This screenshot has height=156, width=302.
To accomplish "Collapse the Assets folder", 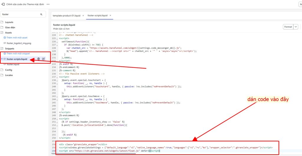I will pyautogui.click(x=8, y=33).
